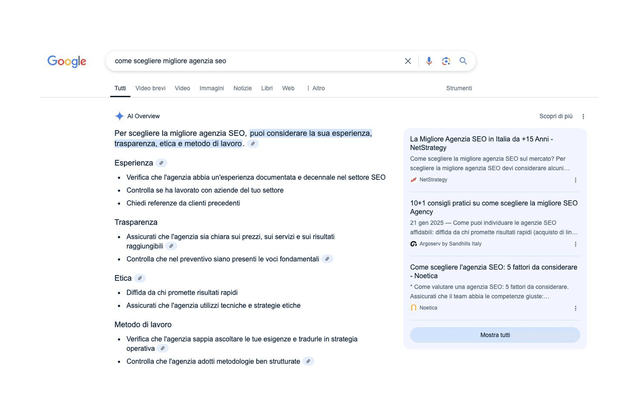Screen dimensions: 639x411
Task: Click the magnifying glass search icon
Action: coord(463,61)
